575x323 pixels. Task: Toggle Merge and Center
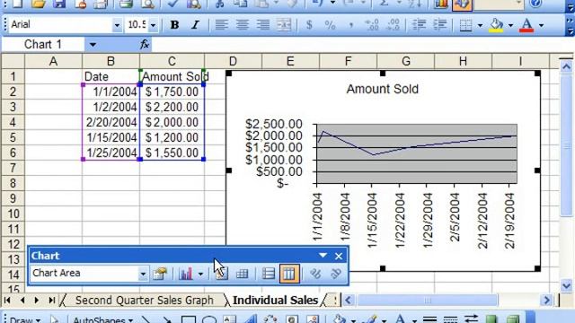click(x=284, y=25)
